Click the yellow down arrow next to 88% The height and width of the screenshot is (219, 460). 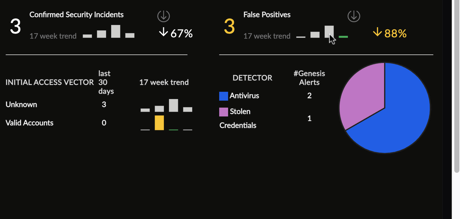coord(377,32)
